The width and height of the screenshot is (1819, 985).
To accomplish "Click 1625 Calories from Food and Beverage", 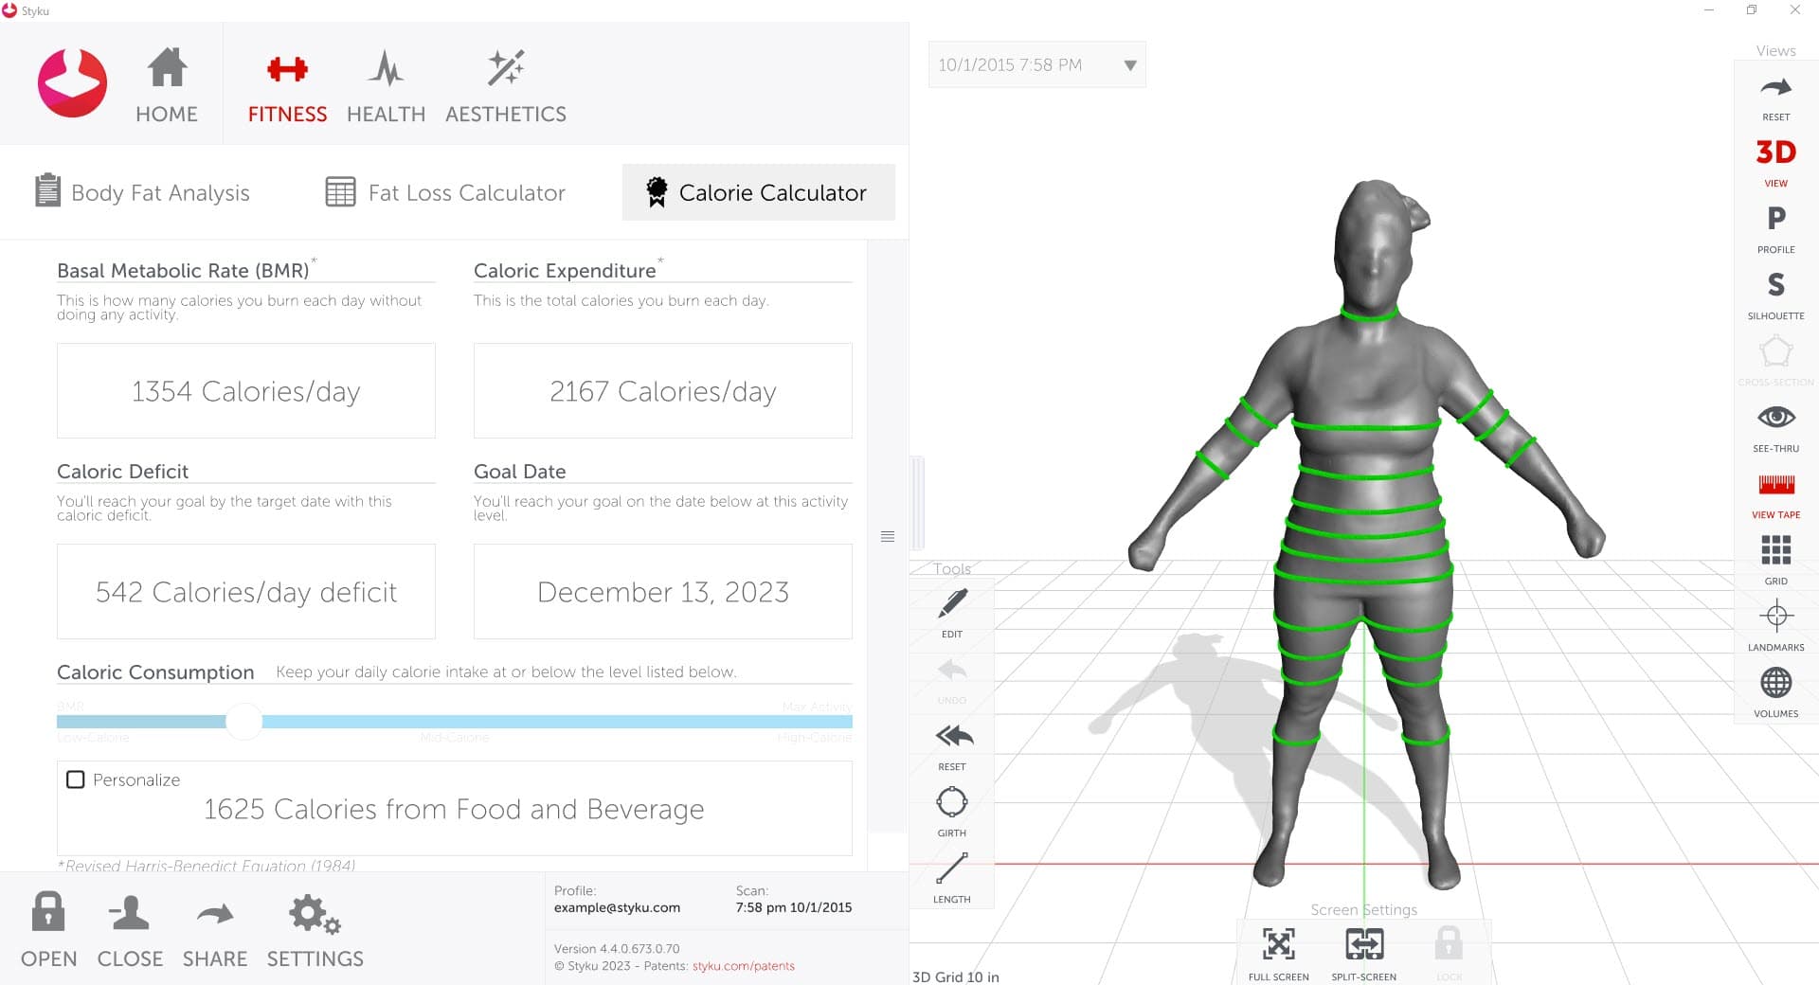I will pos(454,809).
